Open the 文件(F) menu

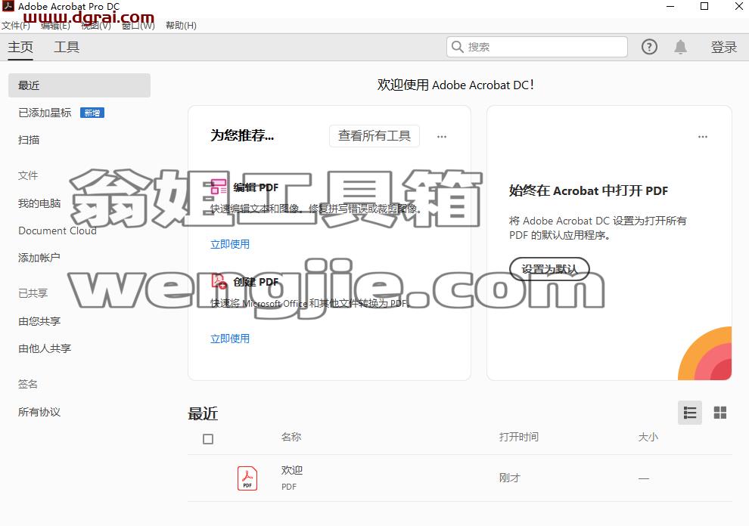point(16,25)
